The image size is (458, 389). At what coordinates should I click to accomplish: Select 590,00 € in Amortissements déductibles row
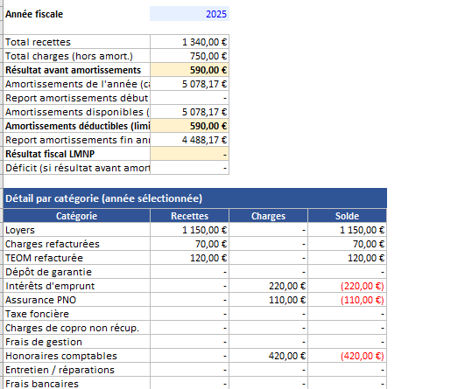[189, 126]
